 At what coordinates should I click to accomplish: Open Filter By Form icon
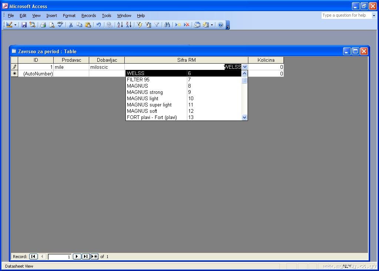(148, 25)
